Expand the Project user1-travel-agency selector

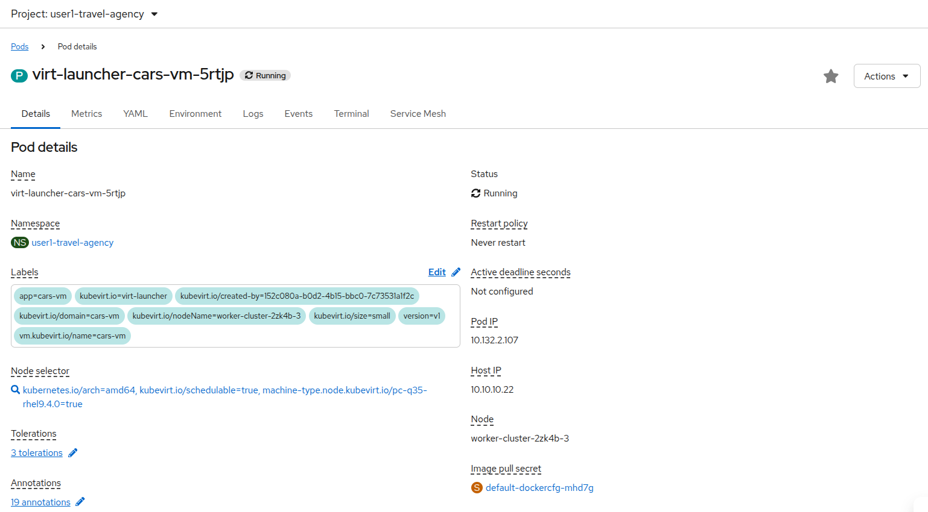click(x=84, y=14)
